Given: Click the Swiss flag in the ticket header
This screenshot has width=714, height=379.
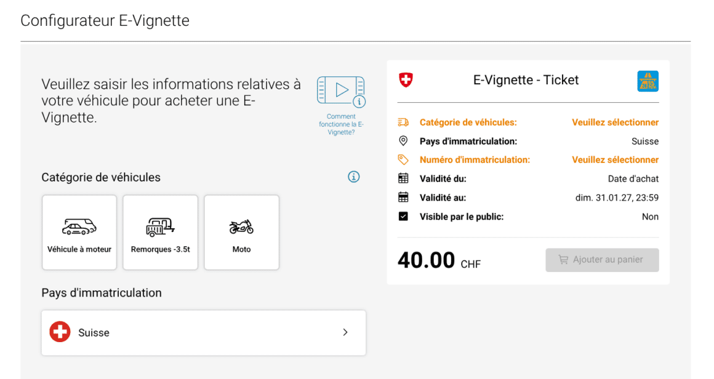Looking at the screenshot, I should pyautogui.click(x=406, y=79).
